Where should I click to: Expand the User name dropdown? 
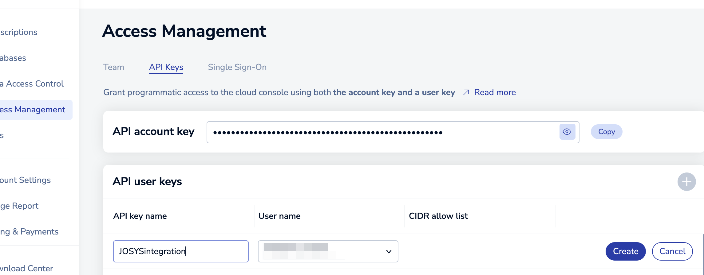pos(389,251)
